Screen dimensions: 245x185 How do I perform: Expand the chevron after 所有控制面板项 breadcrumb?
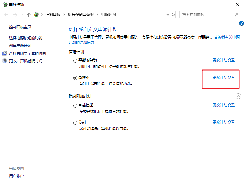[x=97, y=15]
